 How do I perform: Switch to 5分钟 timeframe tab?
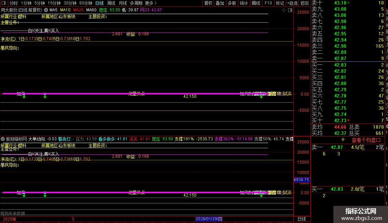coord(39,3)
